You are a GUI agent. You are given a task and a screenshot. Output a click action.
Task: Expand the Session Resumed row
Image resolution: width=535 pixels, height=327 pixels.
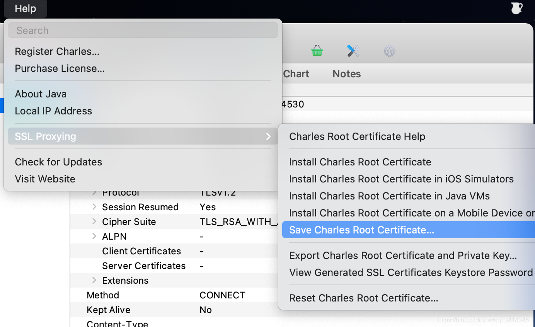[94, 207]
